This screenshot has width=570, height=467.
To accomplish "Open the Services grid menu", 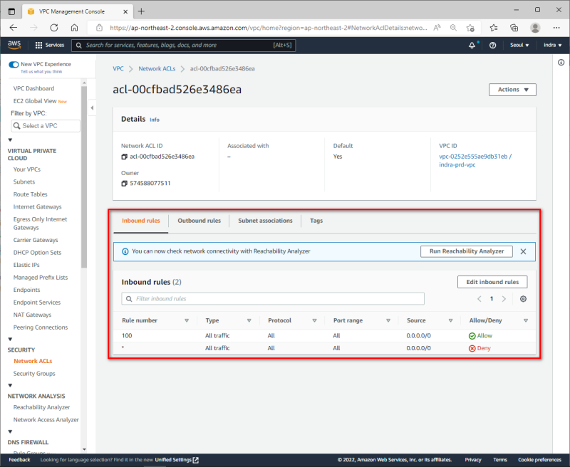I will (49, 44).
